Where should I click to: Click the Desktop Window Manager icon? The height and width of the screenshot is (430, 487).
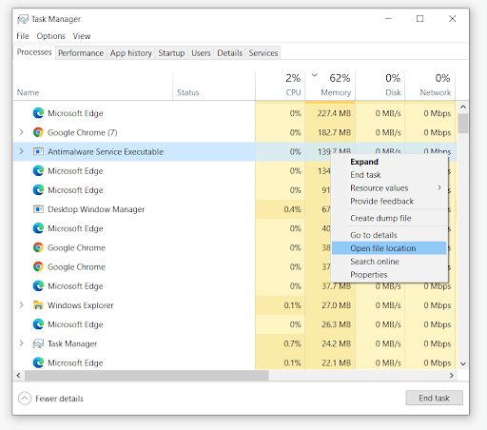point(38,209)
